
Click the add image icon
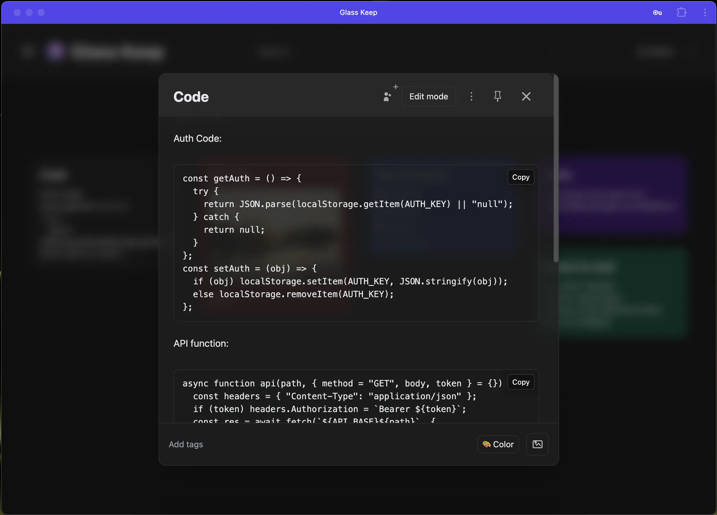(x=537, y=444)
